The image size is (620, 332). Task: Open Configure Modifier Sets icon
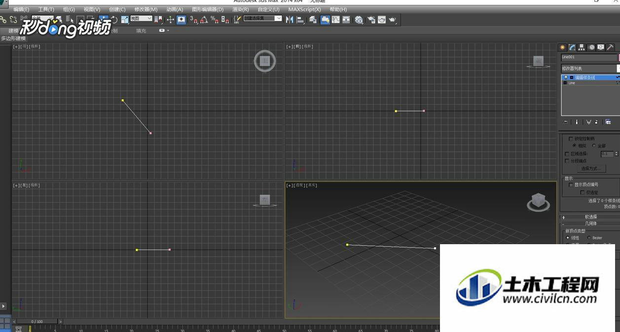click(608, 122)
